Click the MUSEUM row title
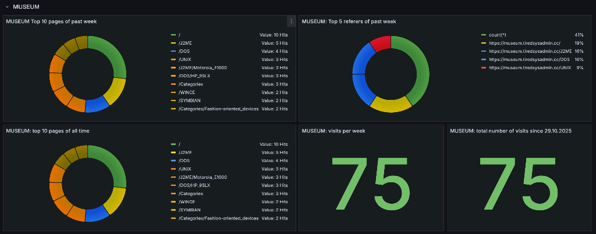Viewport: 596px width, 234px height. click(26, 6)
